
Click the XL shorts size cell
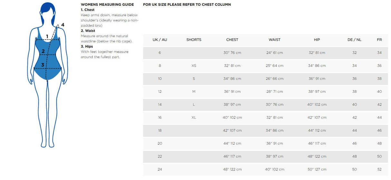click(194, 118)
